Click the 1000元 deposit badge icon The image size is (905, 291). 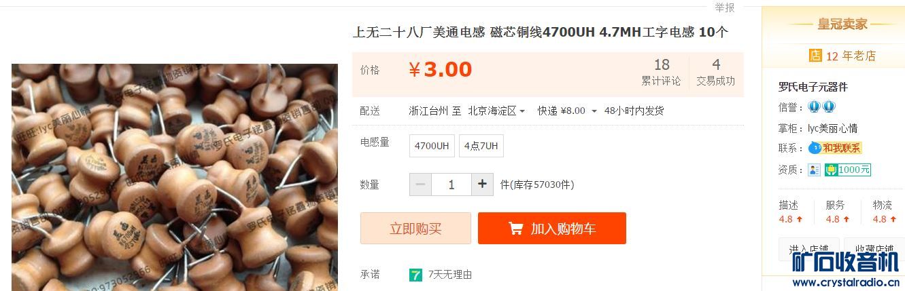848,170
